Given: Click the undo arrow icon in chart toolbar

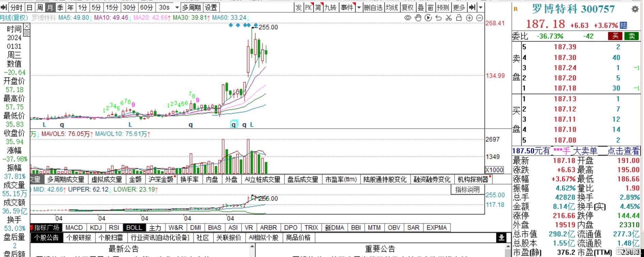Looking at the screenshot, I should pos(439,18).
